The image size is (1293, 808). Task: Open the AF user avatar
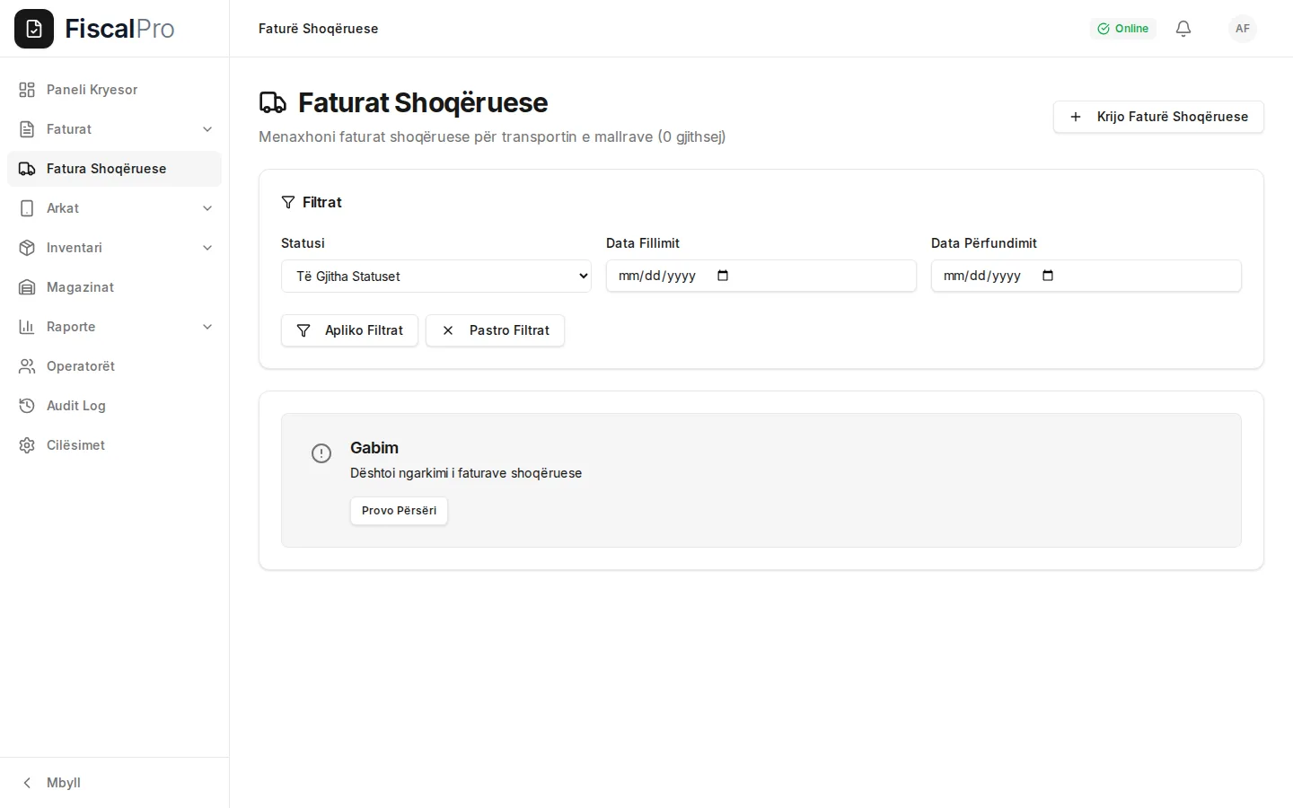point(1243,29)
